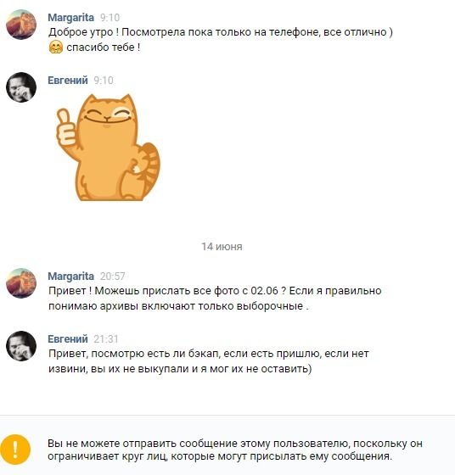Click the 9:10 timestamp next to Margarita
Viewport: 455px width, 475px height.
pyautogui.click(x=110, y=18)
